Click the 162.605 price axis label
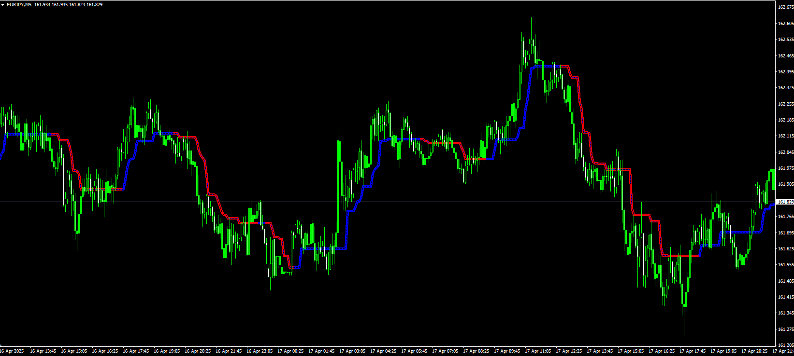The width and height of the screenshot is (794, 356). point(785,23)
